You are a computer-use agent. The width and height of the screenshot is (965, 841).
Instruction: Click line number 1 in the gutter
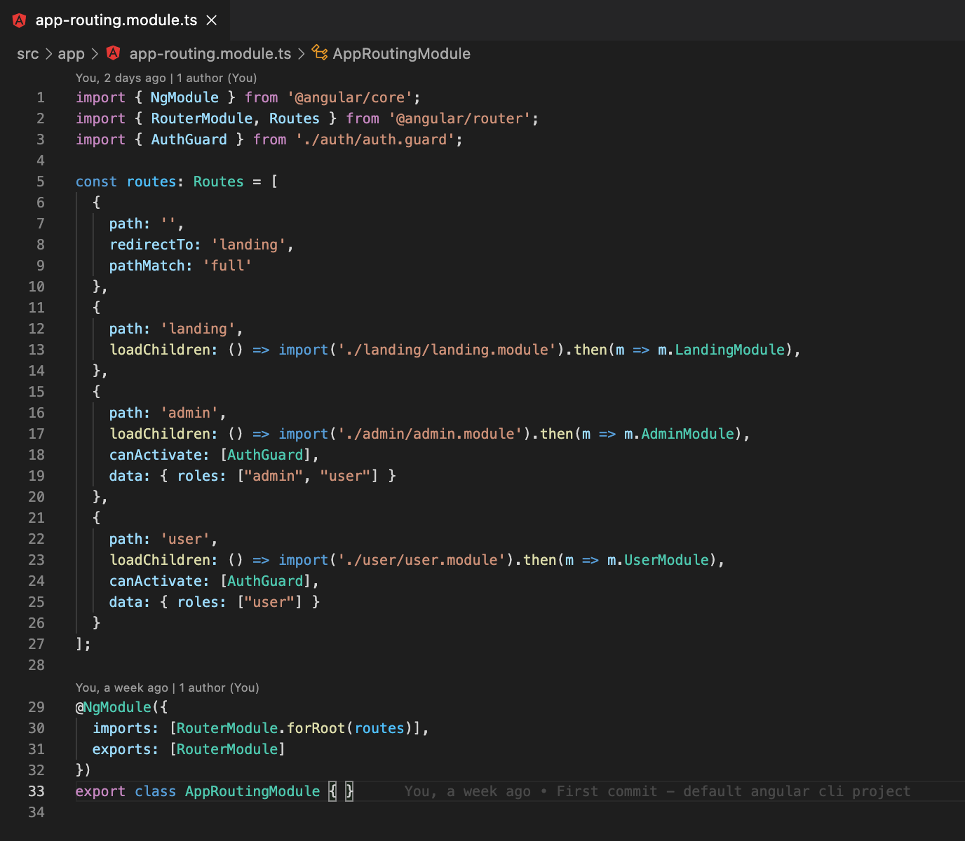tap(41, 97)
